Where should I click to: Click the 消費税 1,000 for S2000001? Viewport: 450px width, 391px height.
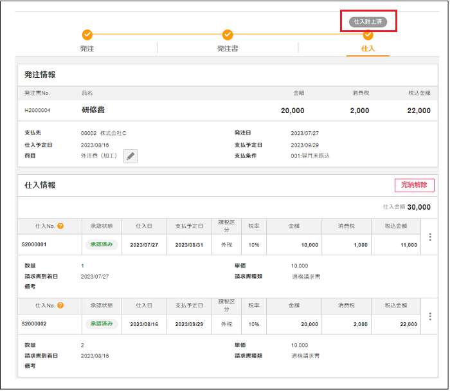(x=361, y=245)
